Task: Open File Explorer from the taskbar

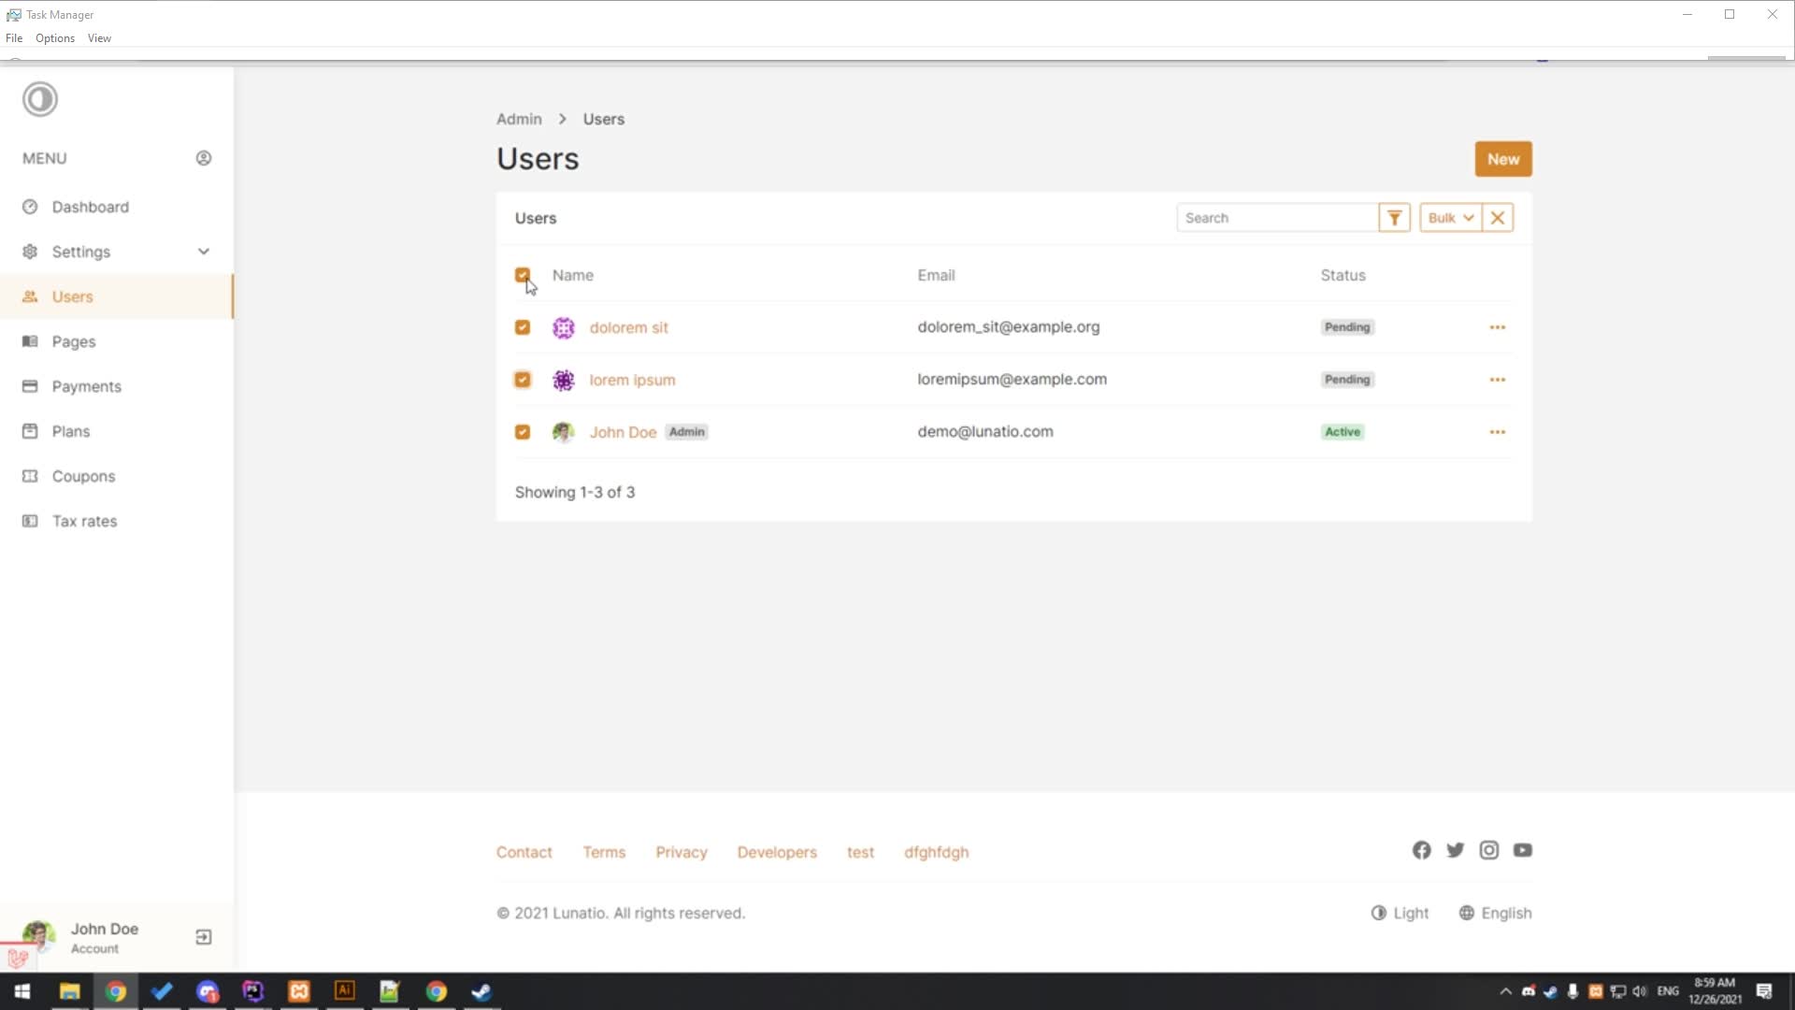Action: point(69,991)
